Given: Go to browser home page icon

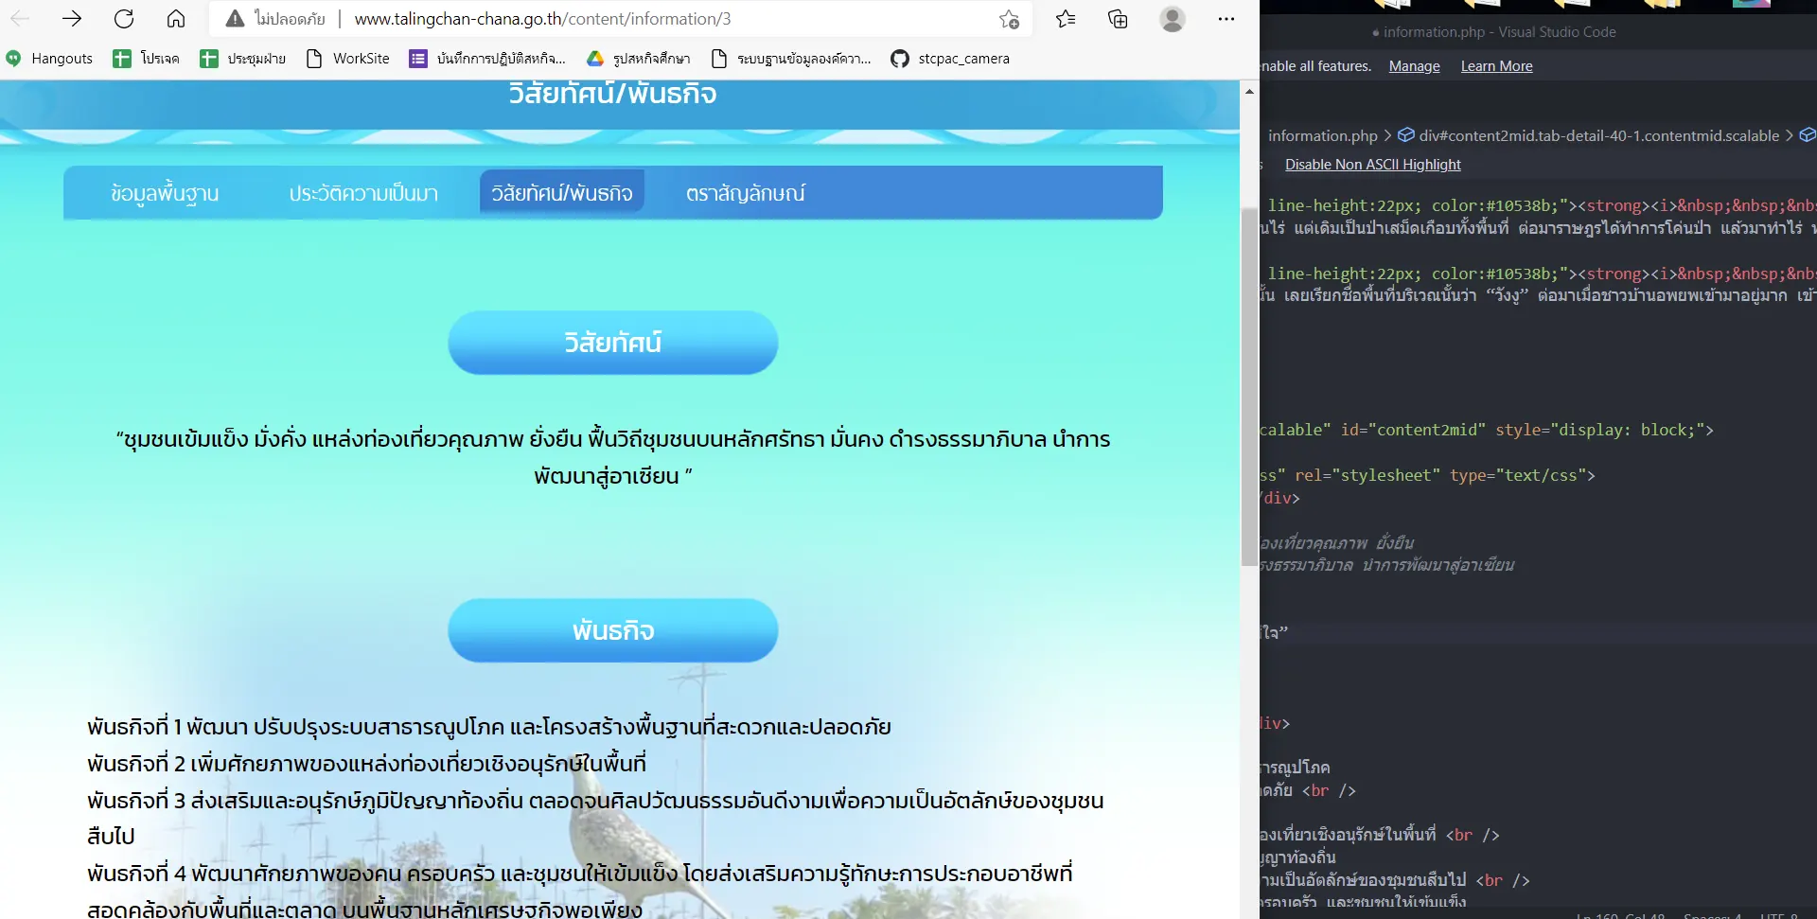Looking at the screenshot, I should point(176,19).
